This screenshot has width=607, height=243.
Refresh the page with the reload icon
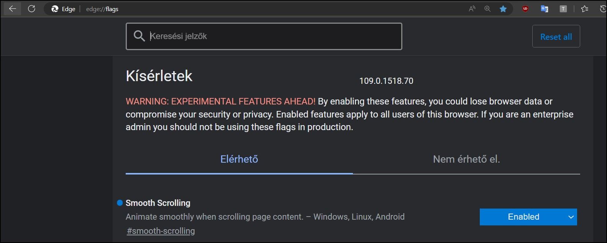point(31,9)
